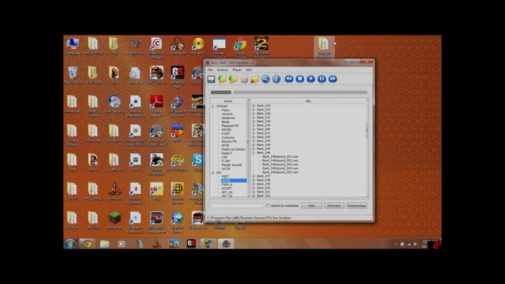Click the folder with gear toolbar icon
The width and height of the screenshot is (505, 284).
[244, 79]
